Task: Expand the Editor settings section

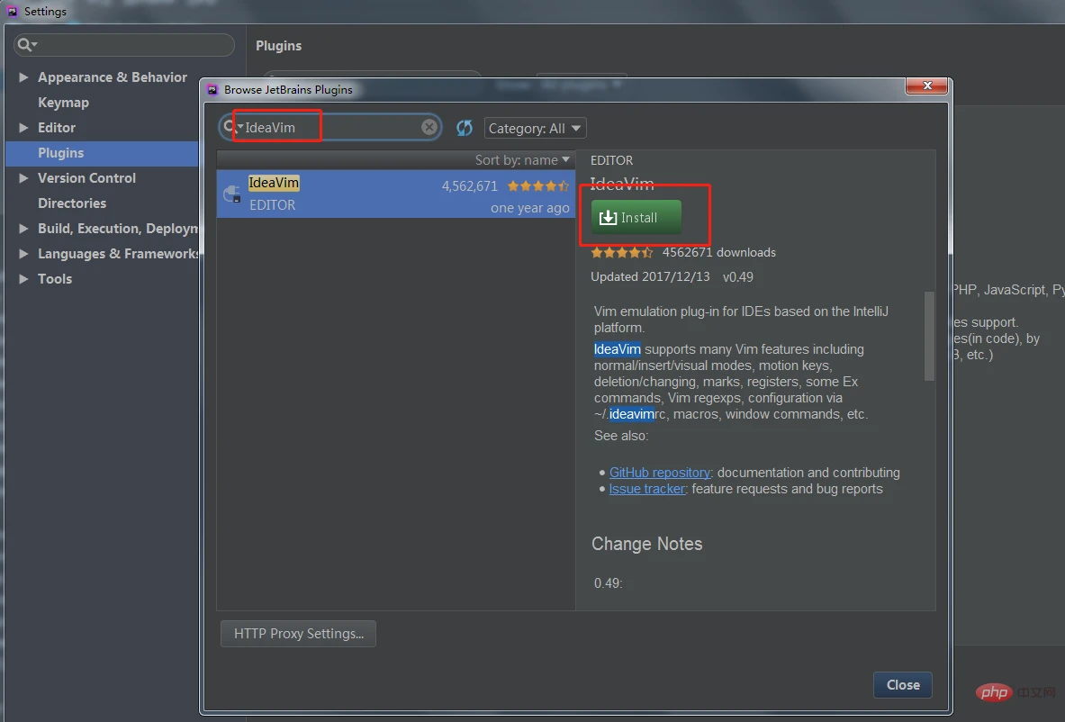Action: [x=23, y=128]
